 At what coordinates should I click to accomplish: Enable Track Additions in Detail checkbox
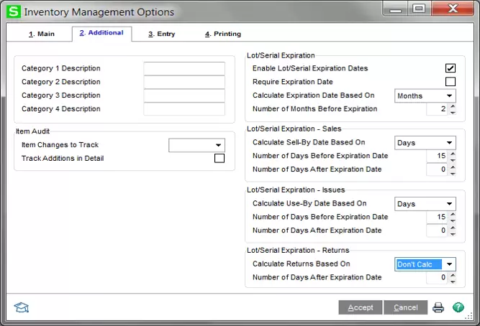pyautogui.click(x=219, y=159)
